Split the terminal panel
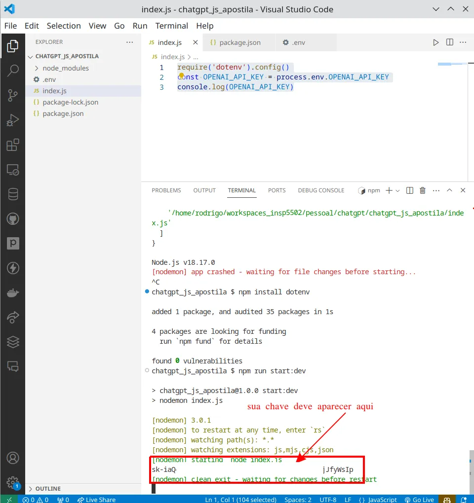This screenshot has height=503, width=474. click(409, 190)
